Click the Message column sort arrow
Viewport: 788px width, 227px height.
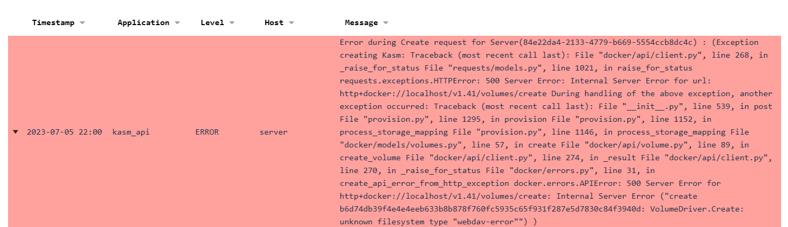pyautogui.click(x=386, y=23)
